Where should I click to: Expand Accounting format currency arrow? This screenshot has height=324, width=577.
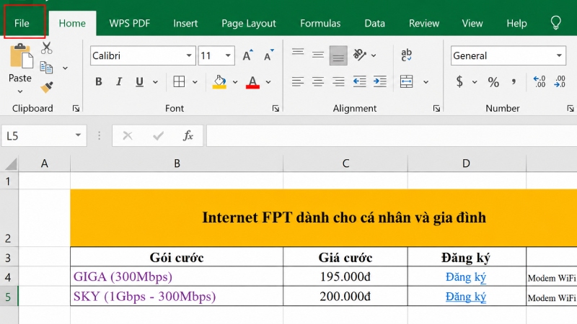click(x=475, y=82)
